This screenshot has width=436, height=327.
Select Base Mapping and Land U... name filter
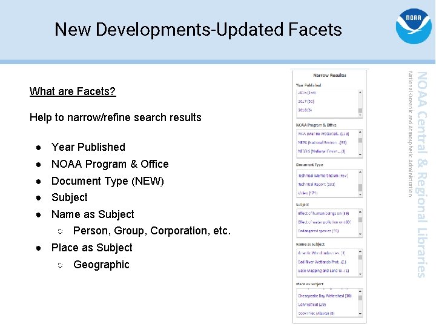coord(323,271)
